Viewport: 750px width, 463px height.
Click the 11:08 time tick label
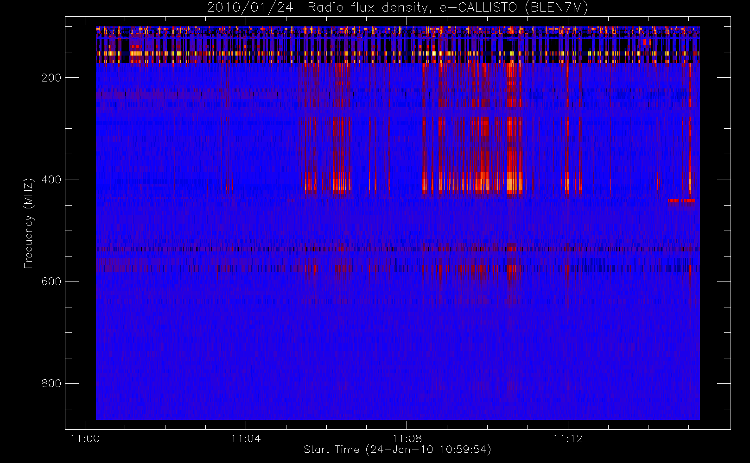pos(407,438)
